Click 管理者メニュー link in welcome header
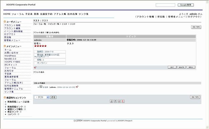Viewport: 209px width, 129px height. click(x=177, y=17)
